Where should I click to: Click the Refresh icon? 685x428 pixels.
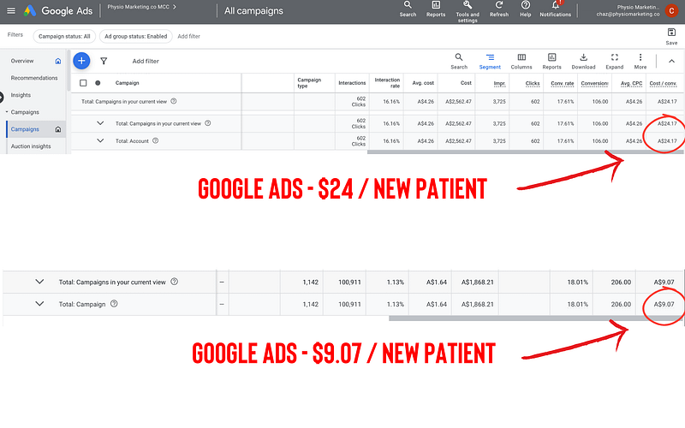coord(499,9)
